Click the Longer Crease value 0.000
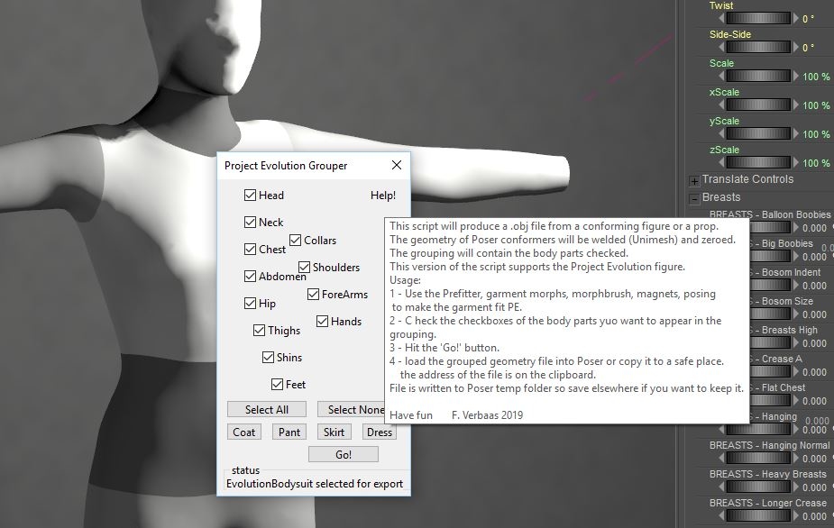The width and height of the screenshot is (834, 528). (814, 515)
